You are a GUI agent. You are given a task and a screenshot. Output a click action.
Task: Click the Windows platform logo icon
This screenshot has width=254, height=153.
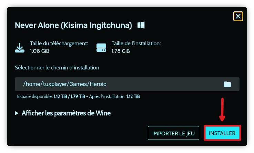pos(141,25)
